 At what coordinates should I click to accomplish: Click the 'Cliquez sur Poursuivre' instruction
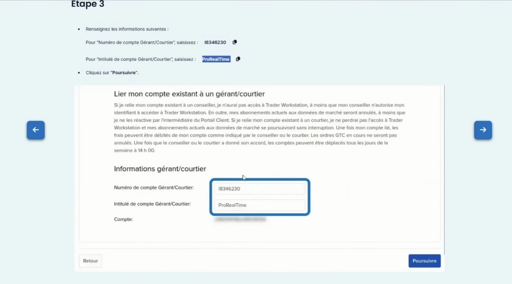coord(112,73)
